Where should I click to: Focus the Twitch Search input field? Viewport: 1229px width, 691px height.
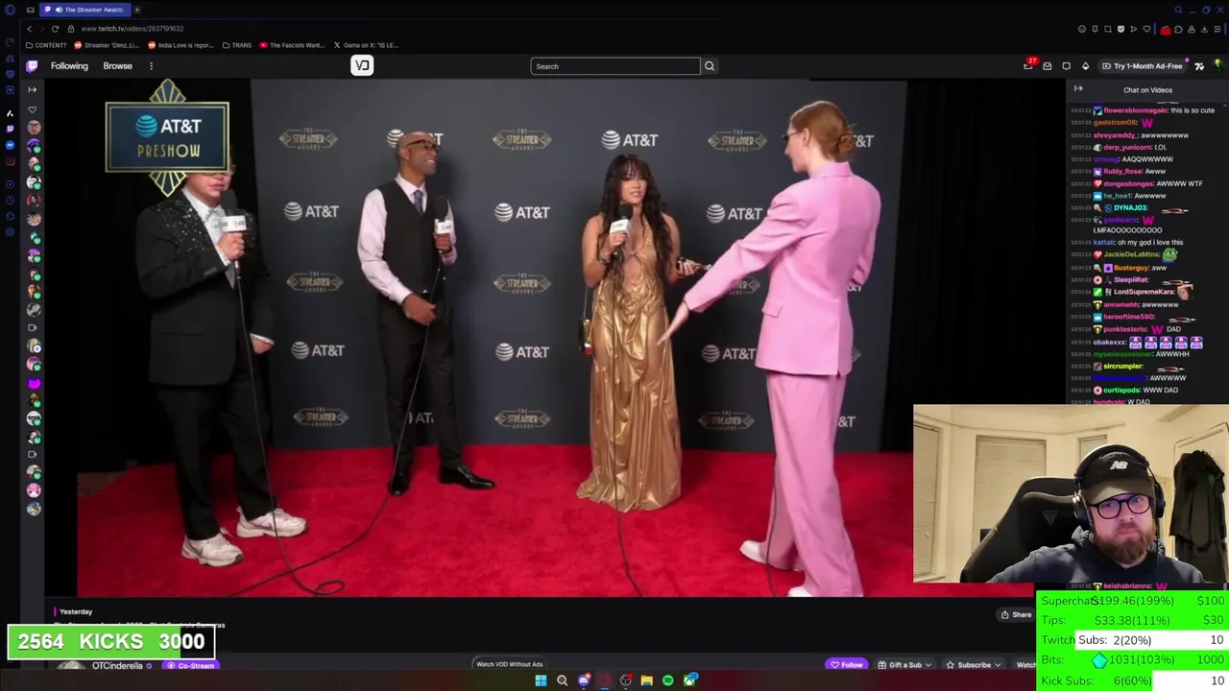(x=615, y=66)
